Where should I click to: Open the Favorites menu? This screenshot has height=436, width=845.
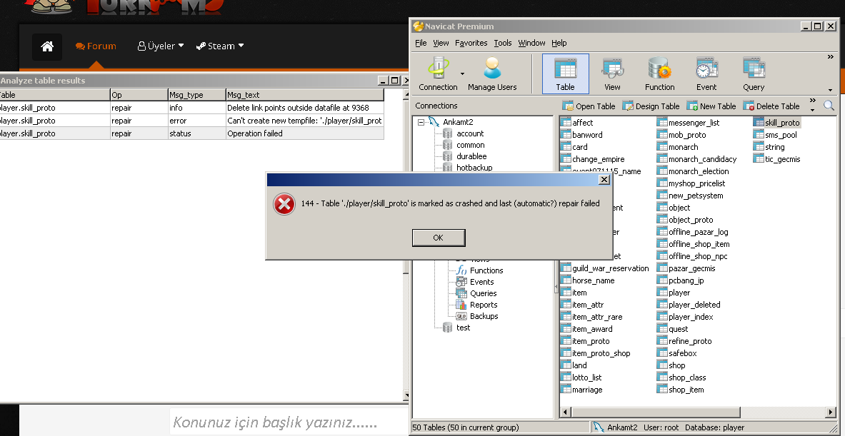point(471,43)
